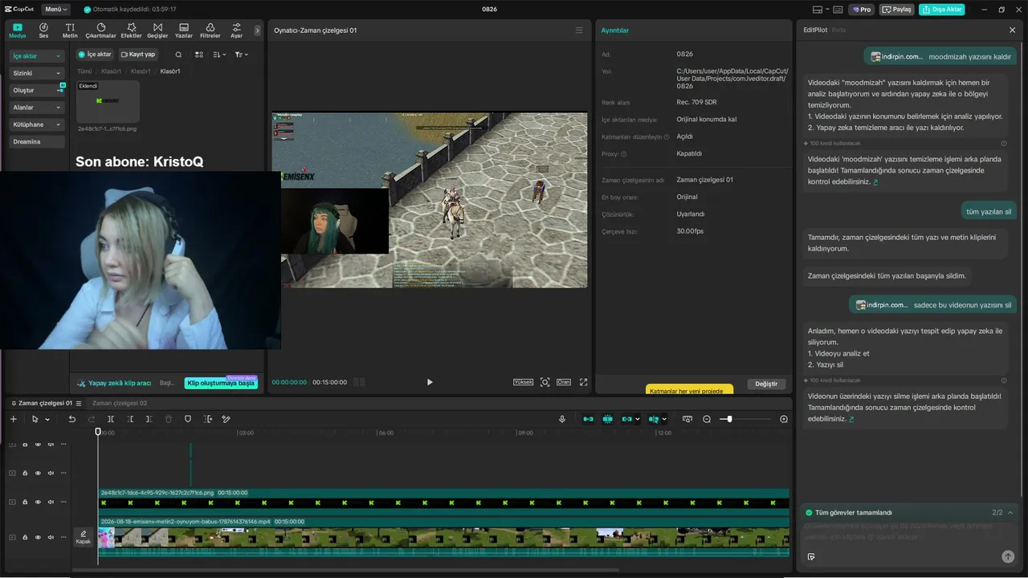Open the Pro upgrade button
The width and height of the screenshot is (1028, 578).
pos(862,10)
